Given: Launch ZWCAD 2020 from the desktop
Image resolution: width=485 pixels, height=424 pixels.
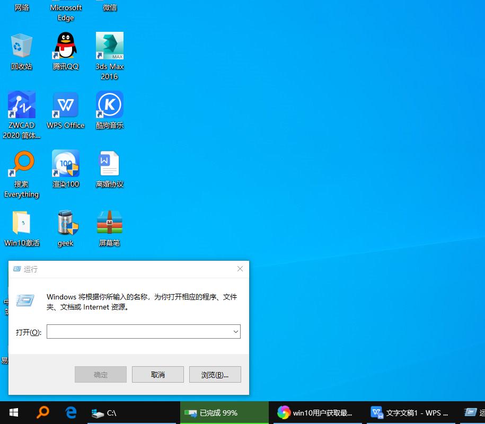Looking at the screenshot, I should (x=21, y=104).
